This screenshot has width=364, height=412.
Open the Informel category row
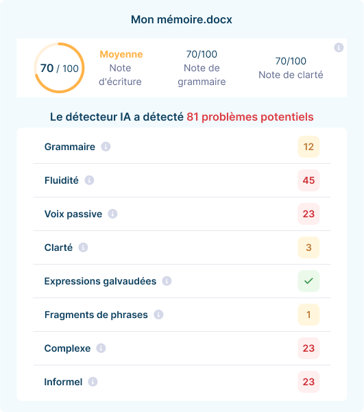182,382
